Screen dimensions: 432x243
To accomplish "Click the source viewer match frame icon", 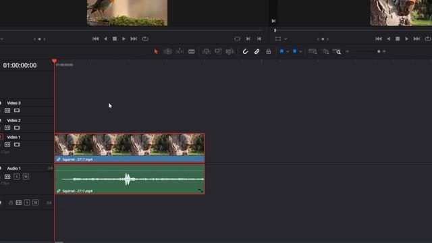I will pos(237,39).
